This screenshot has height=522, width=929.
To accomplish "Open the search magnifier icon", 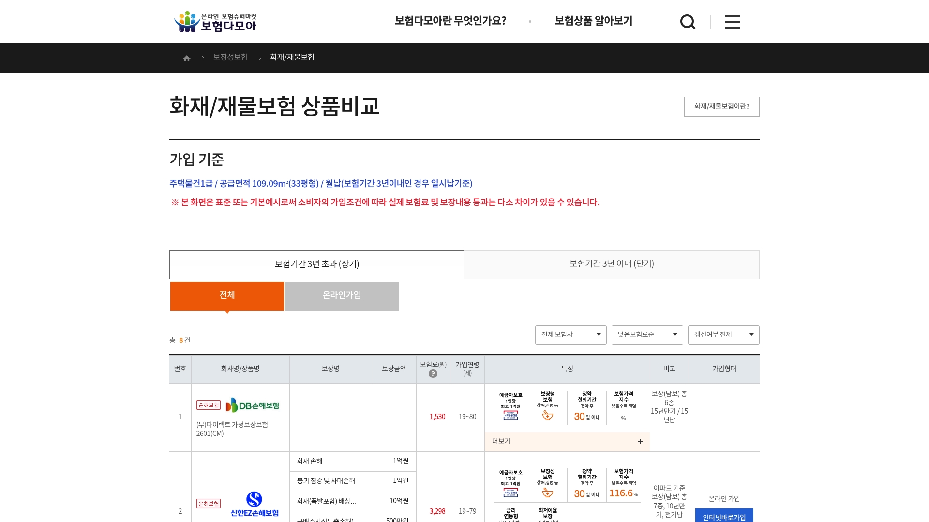I will [688, 22].
